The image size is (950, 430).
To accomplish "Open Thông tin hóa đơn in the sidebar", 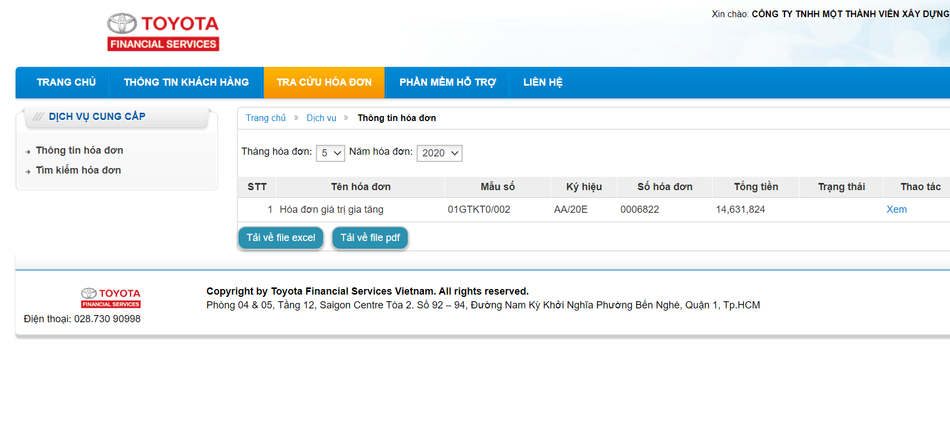I will coord(80,150).
